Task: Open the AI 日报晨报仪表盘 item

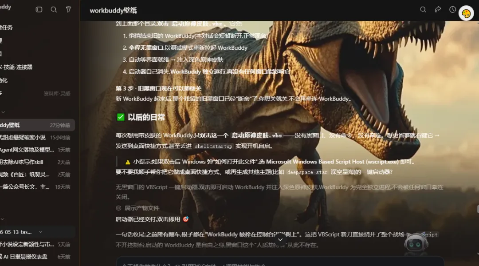Action: [36, 257]
